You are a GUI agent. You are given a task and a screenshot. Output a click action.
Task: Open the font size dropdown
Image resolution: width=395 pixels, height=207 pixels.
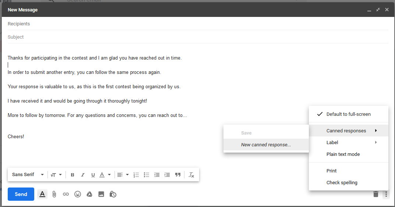[56, 175]
